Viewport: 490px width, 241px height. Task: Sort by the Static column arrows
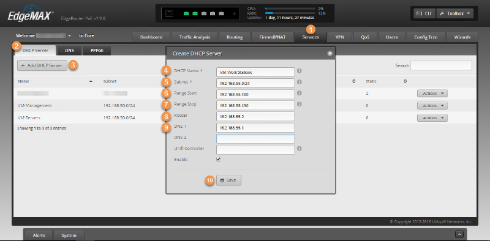coord(405,81)
